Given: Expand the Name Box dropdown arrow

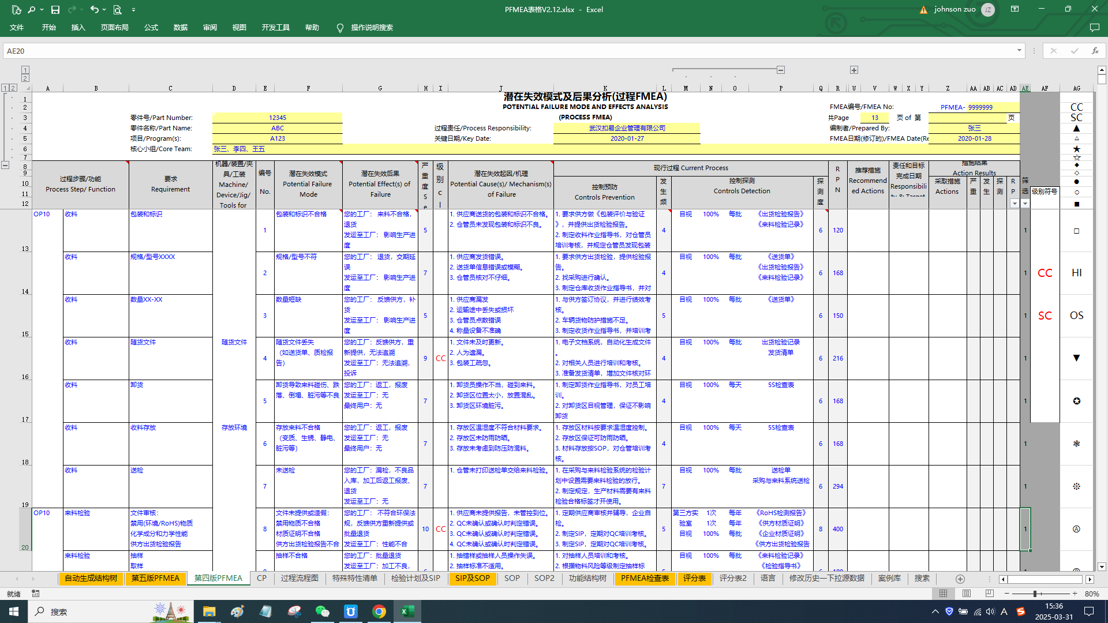Looking at the screenshot, I should click(x=1019, y=51).
